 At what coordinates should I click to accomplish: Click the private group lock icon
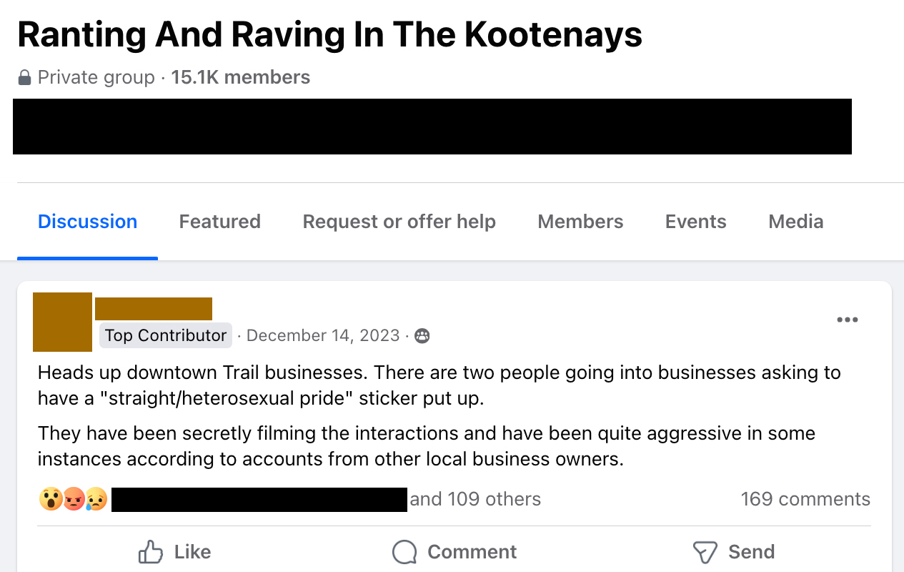pos(25,77)
